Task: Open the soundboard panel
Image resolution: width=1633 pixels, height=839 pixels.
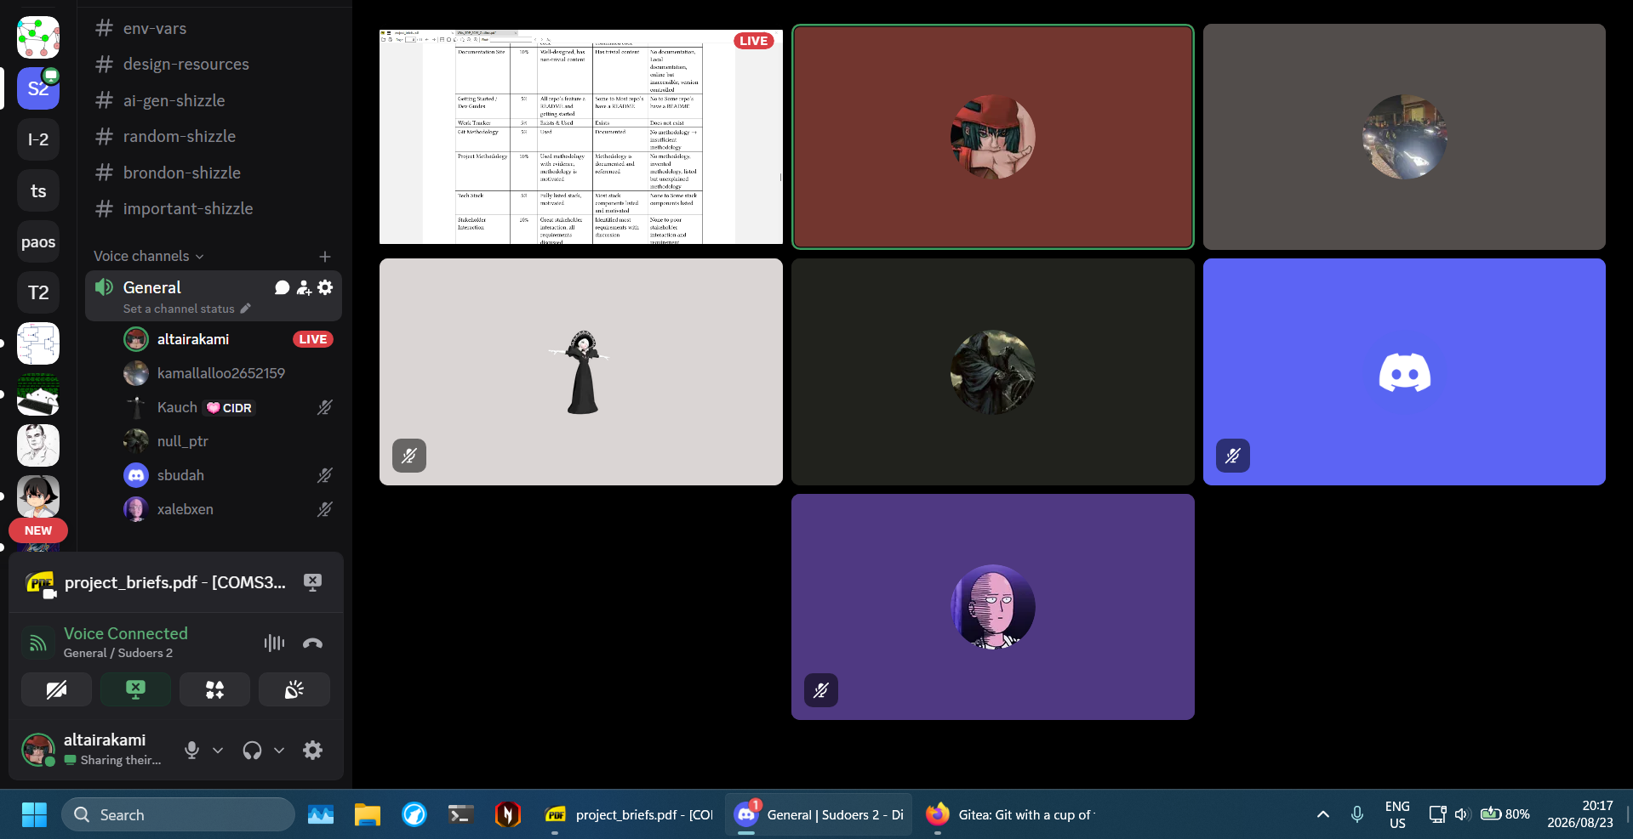Action: pyautogui.click(x=294, y=689)
